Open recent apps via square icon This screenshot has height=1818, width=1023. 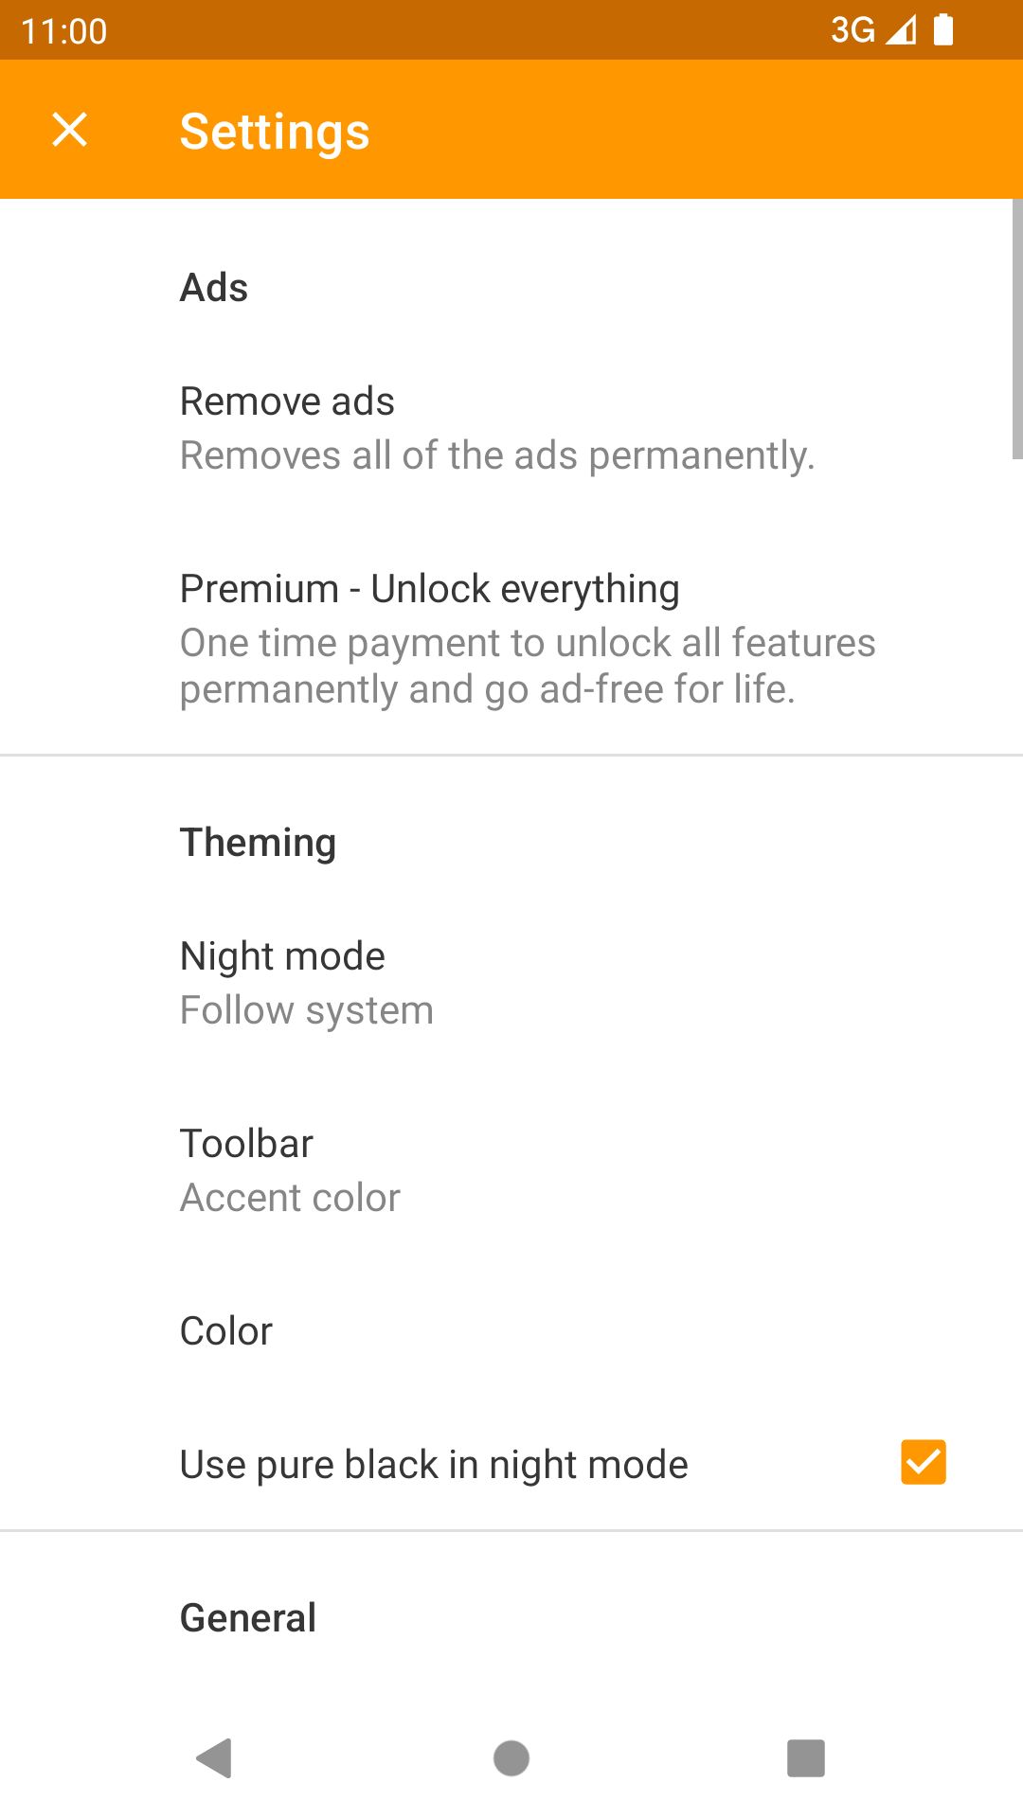[806, 1758]
